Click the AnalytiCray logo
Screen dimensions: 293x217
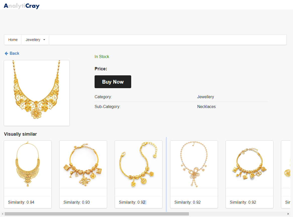[22, 6]
